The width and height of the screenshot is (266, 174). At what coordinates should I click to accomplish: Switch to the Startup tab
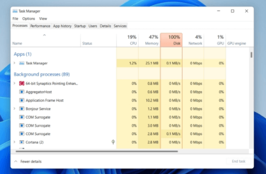80,26
